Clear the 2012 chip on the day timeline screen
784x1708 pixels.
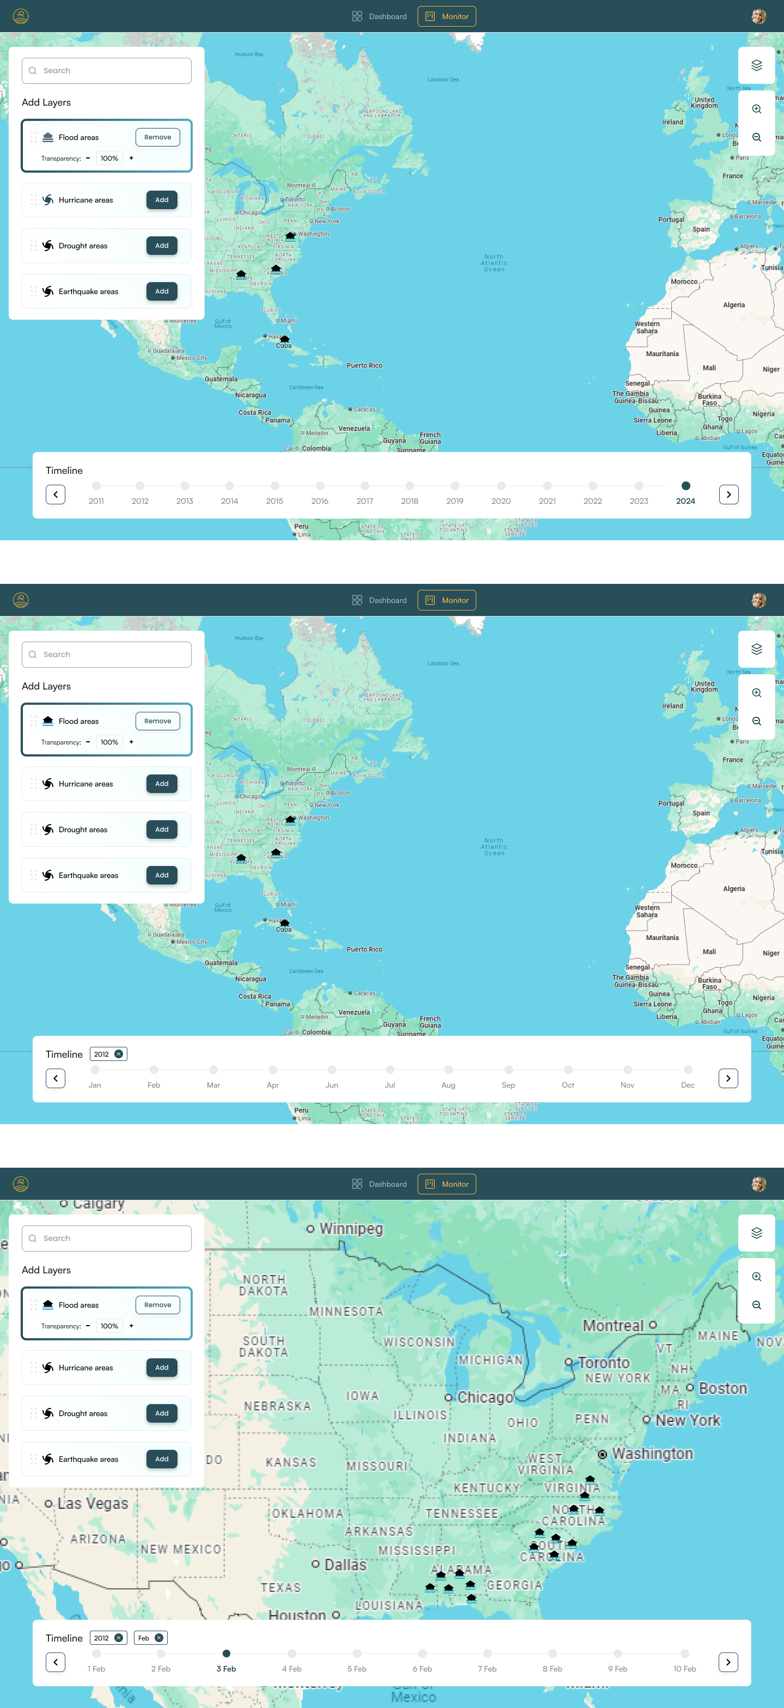click(119, 1638)
